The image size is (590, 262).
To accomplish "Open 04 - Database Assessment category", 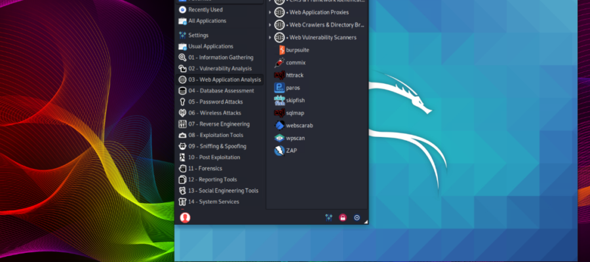I will coord(220,90).
